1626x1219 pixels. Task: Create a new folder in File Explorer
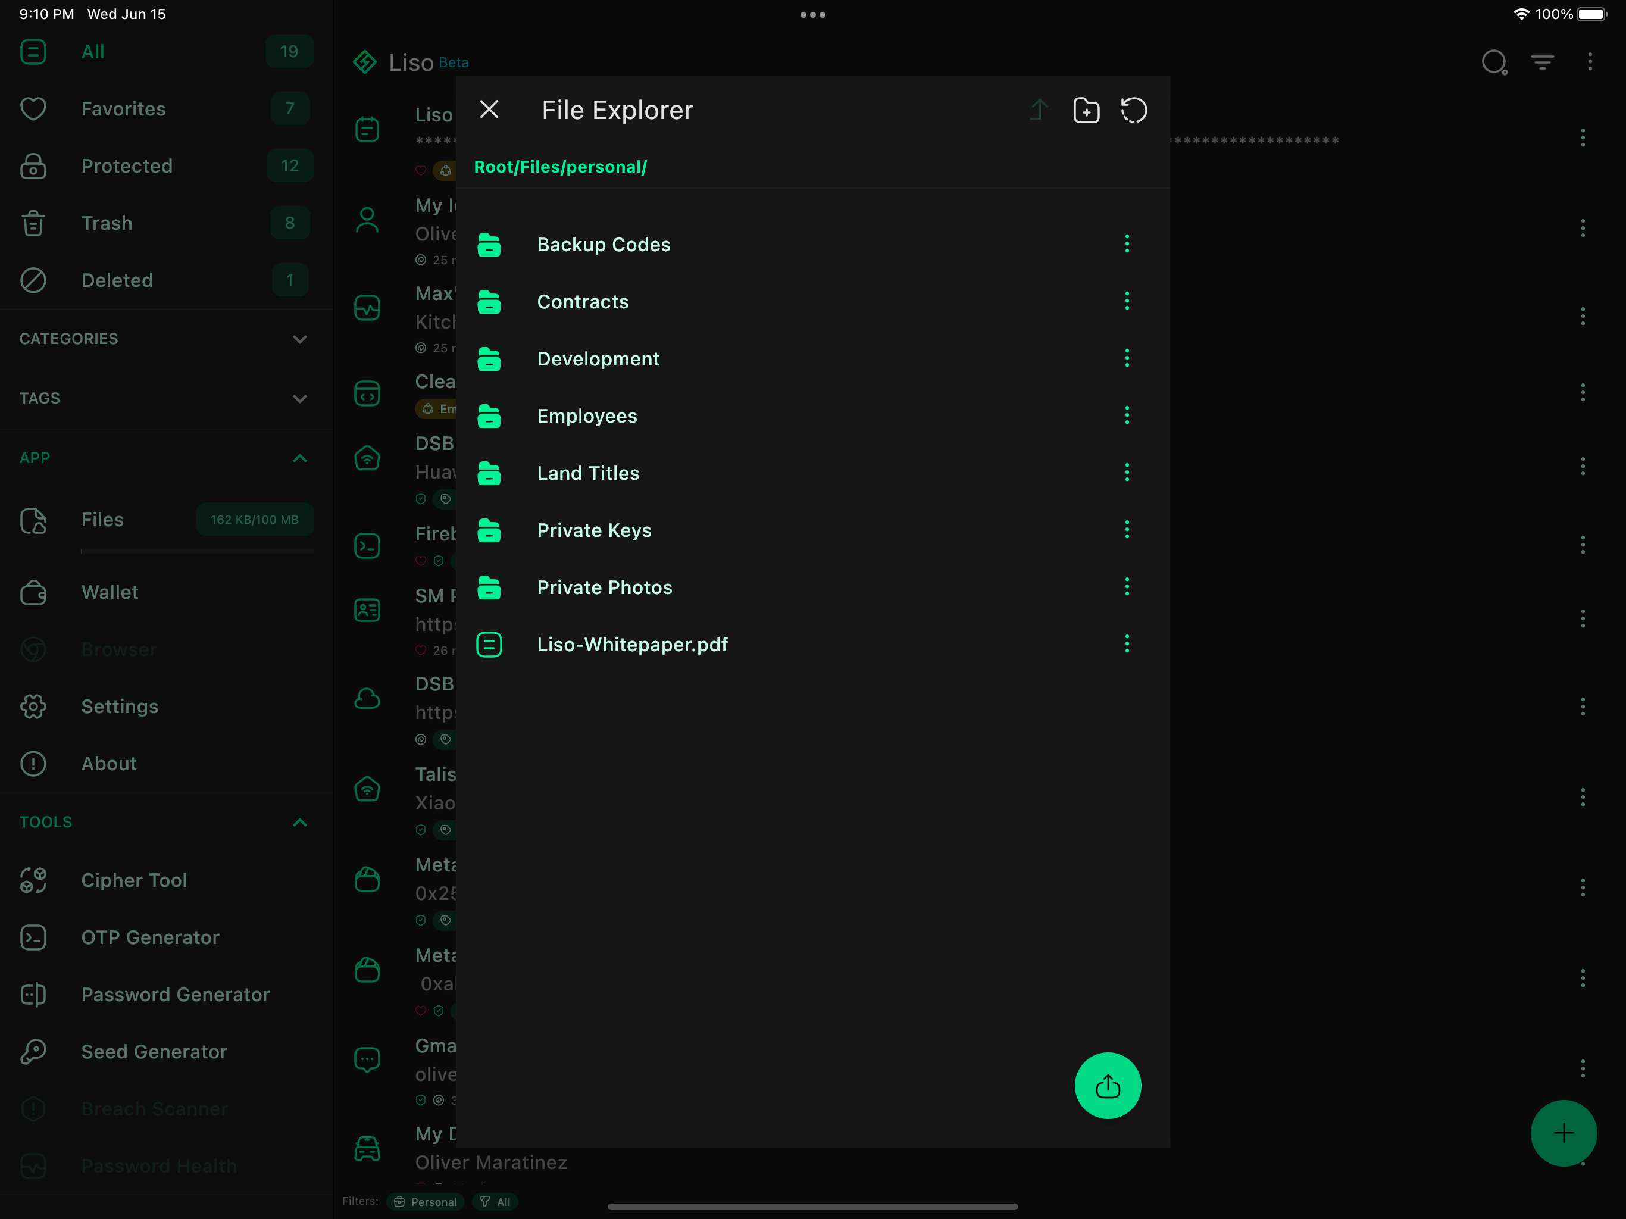click(1086, 110)
